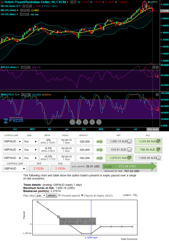Click the refresh button next to Pips step
Image resolution: width=169 pixels, height=241 pixels.
pyautogui.click(x=52, y=196)
